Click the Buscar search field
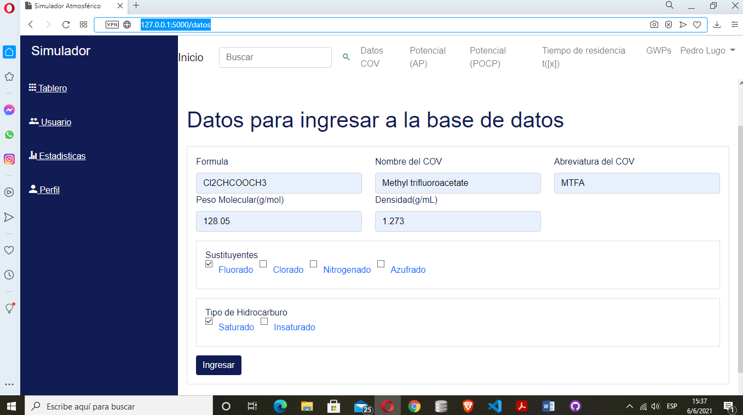 pyautogui.click(x=275, y=57)
